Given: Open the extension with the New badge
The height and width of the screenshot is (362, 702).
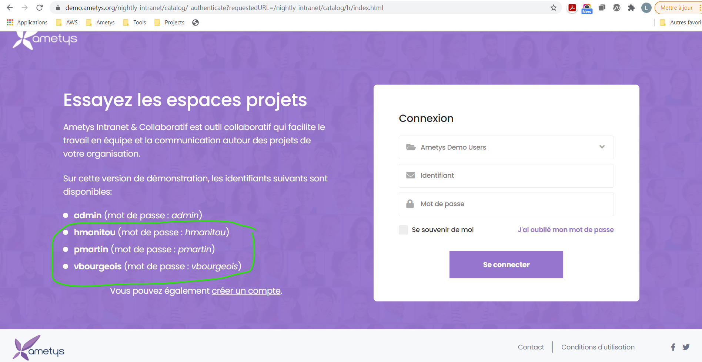Looking at the screenshot, I should [587, 8].
